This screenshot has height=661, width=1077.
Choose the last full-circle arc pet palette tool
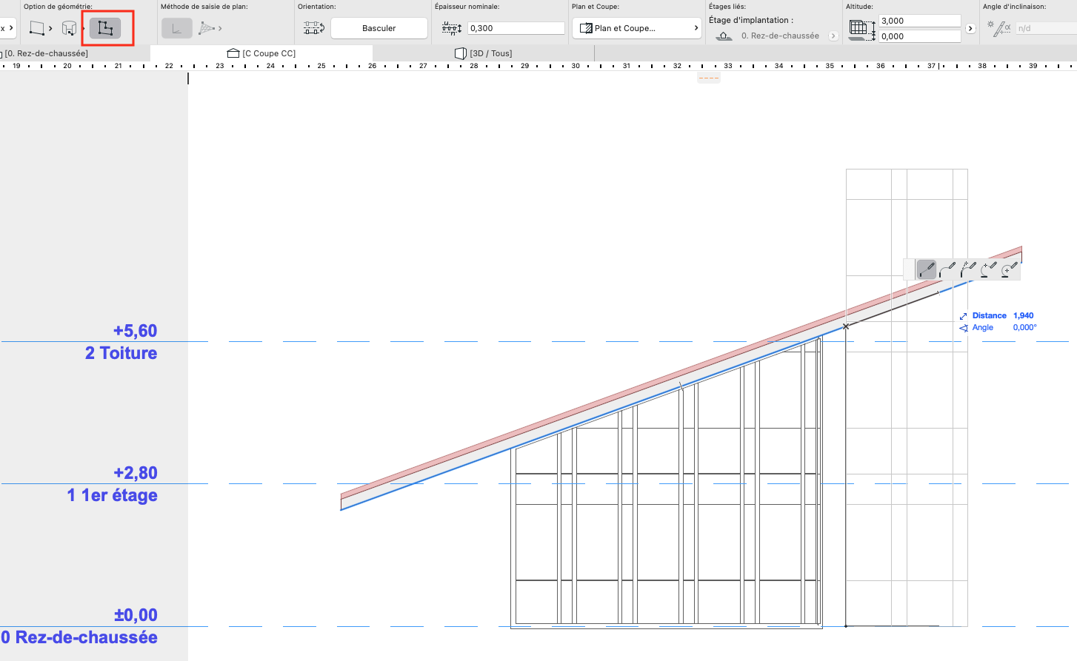[1009, 269]
